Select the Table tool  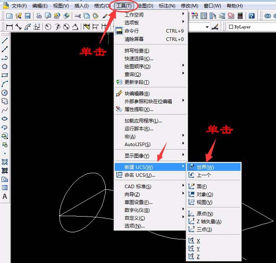click(5, 188)
